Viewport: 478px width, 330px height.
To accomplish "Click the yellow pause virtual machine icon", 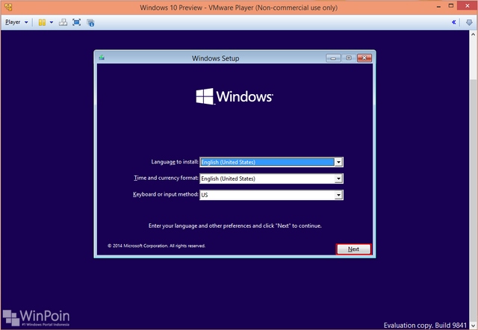I will point(42,22).
